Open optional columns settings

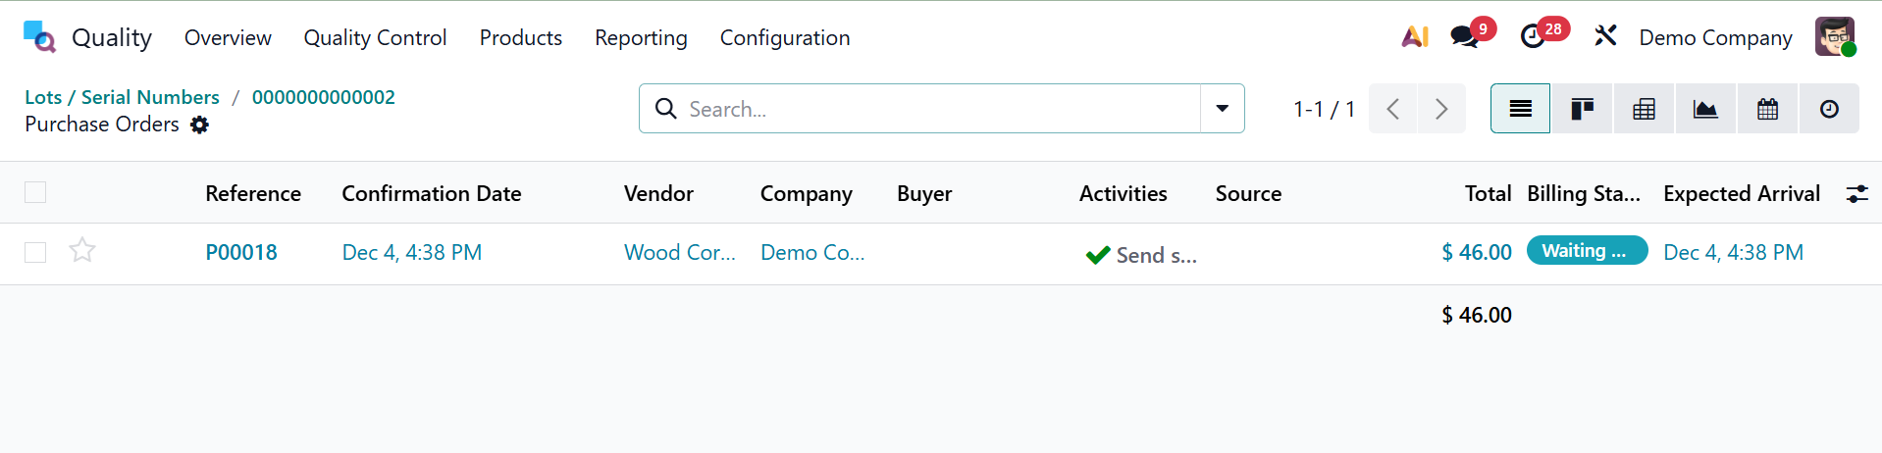1856,194
